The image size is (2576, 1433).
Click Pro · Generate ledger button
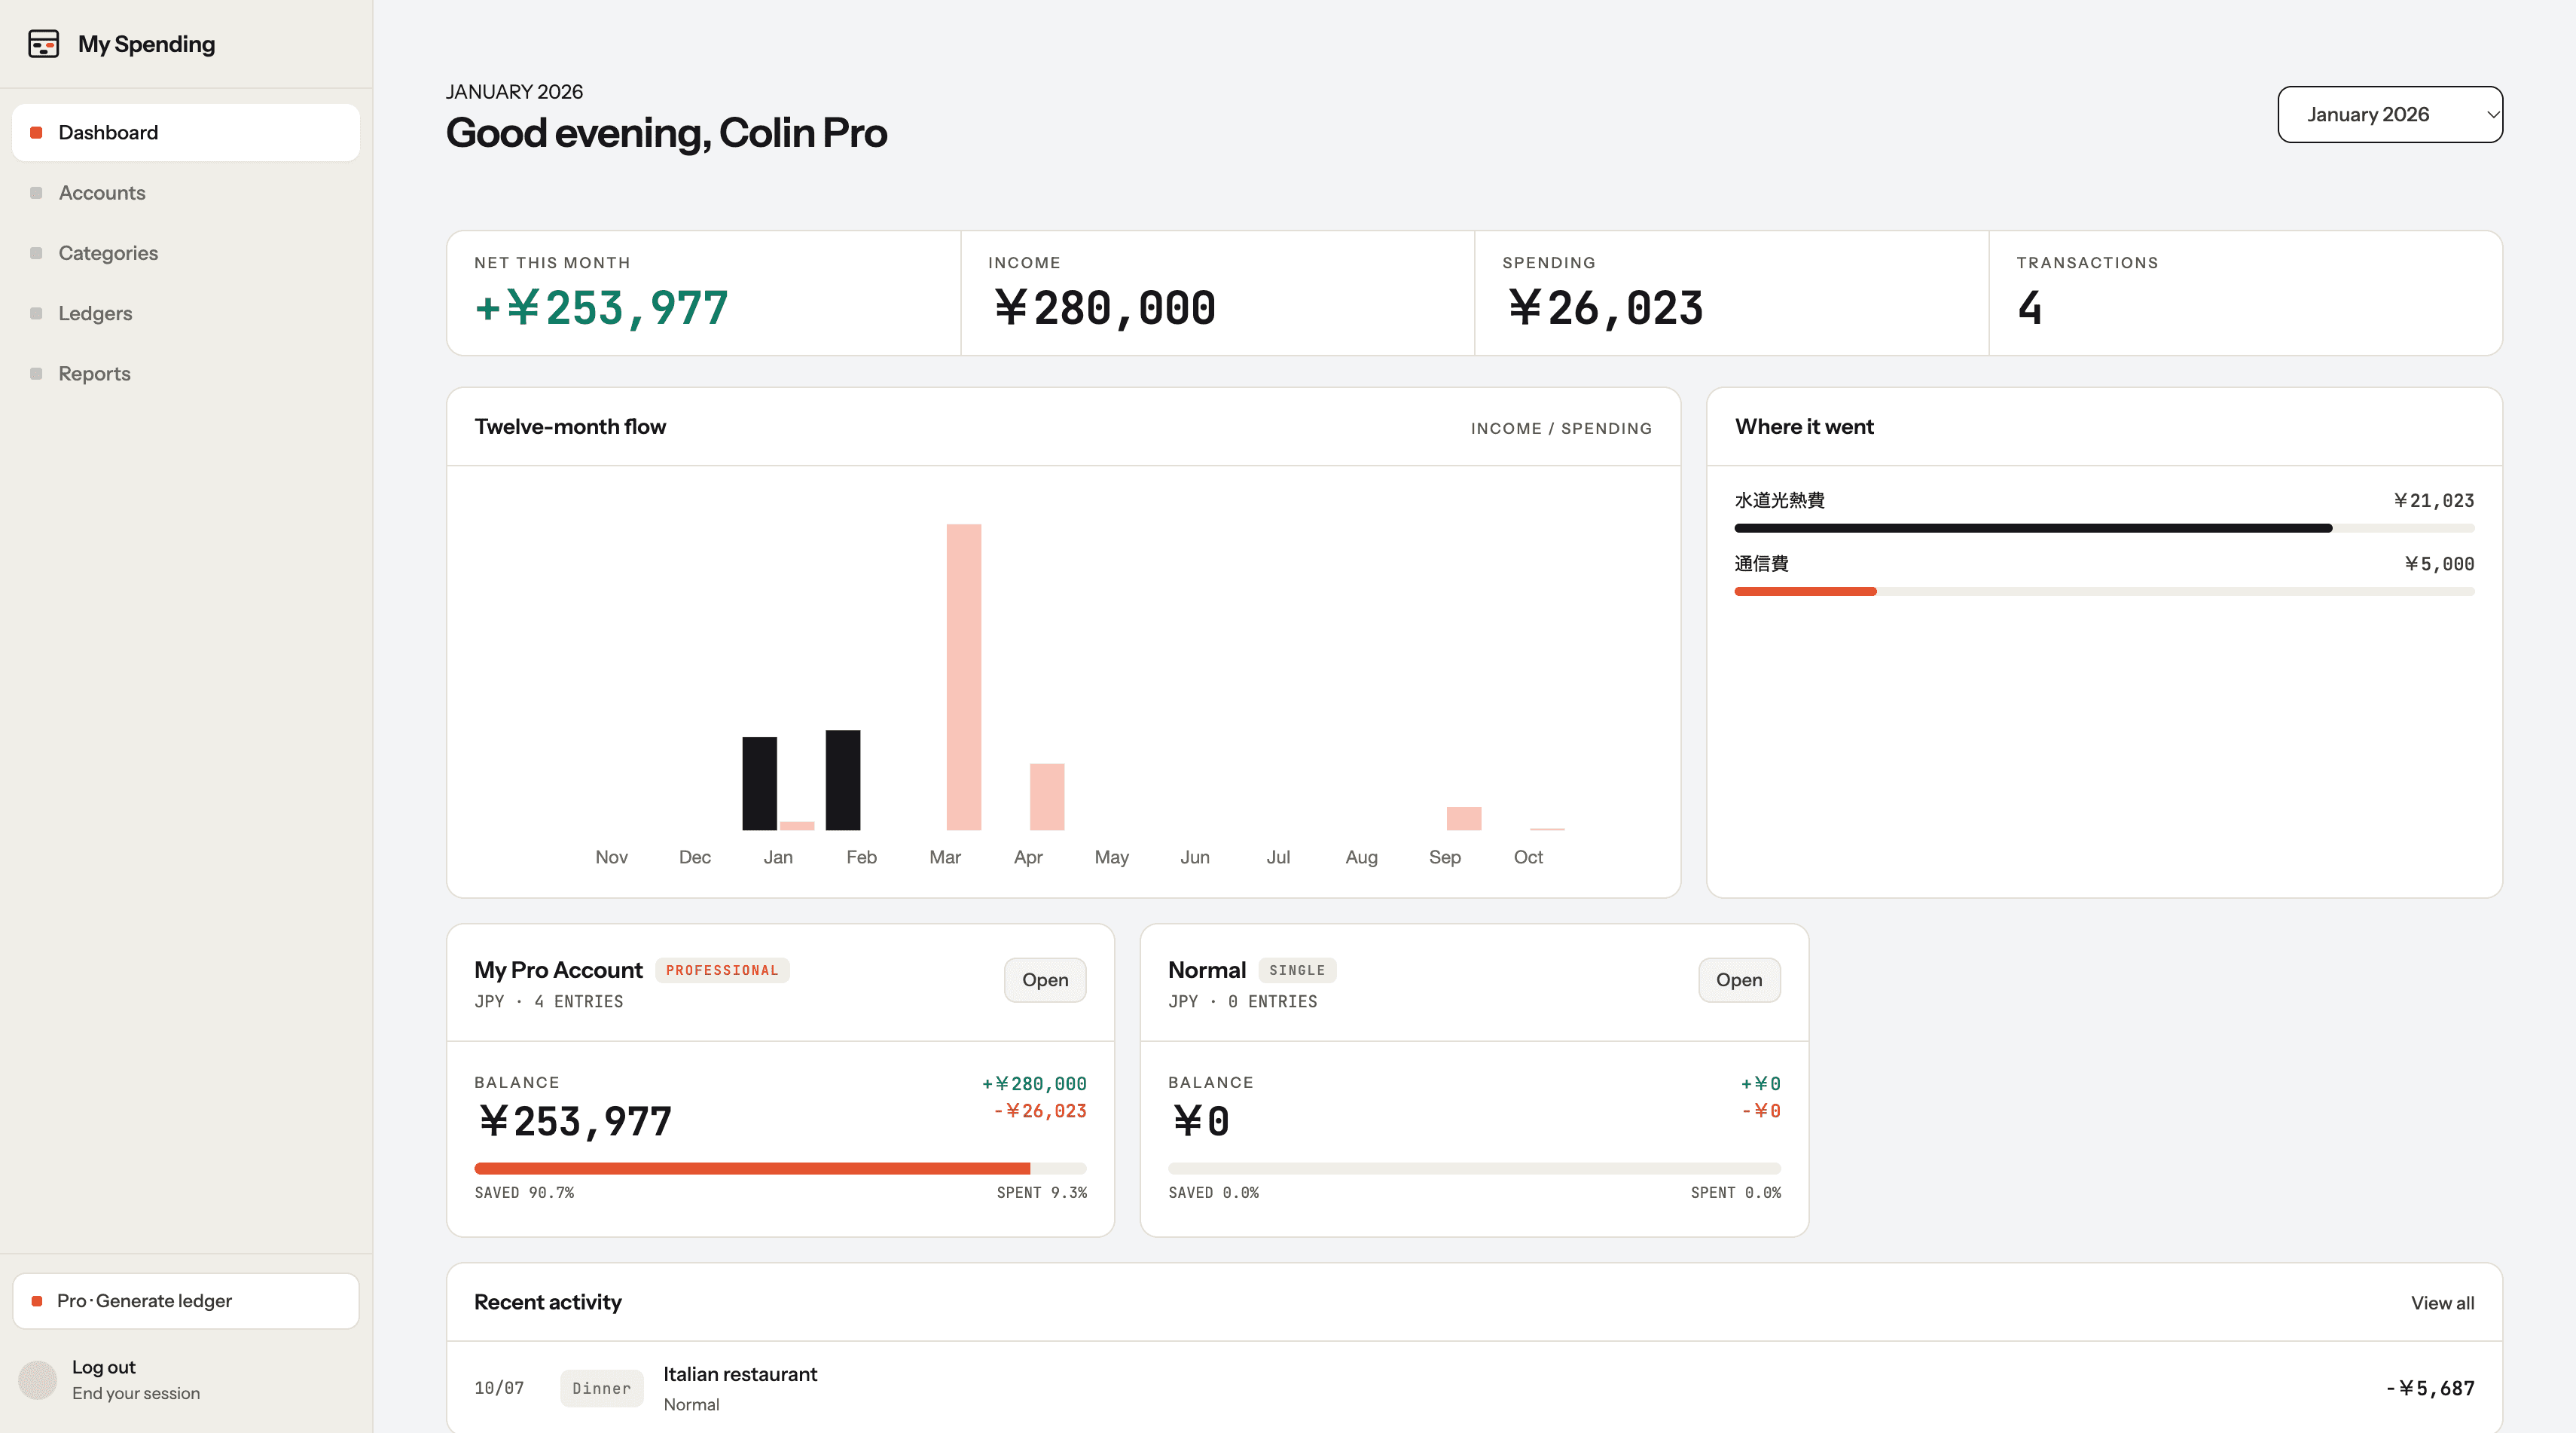(x=186, y=1300)
